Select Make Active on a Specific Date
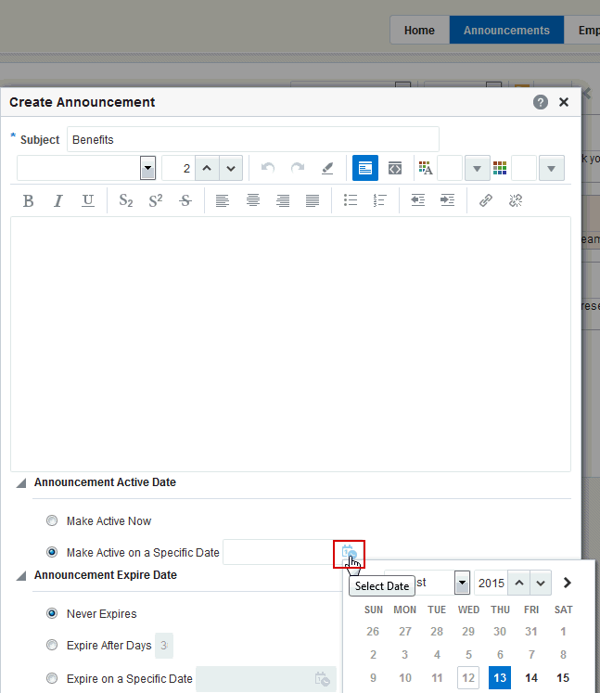Viewport: 600px width, 693px height. point(52,552)
